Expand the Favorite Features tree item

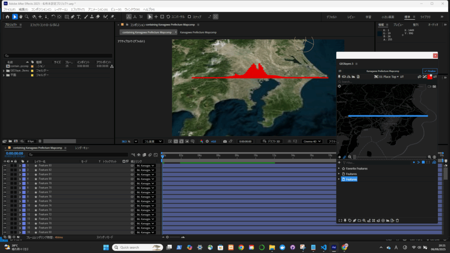point(339,168)
